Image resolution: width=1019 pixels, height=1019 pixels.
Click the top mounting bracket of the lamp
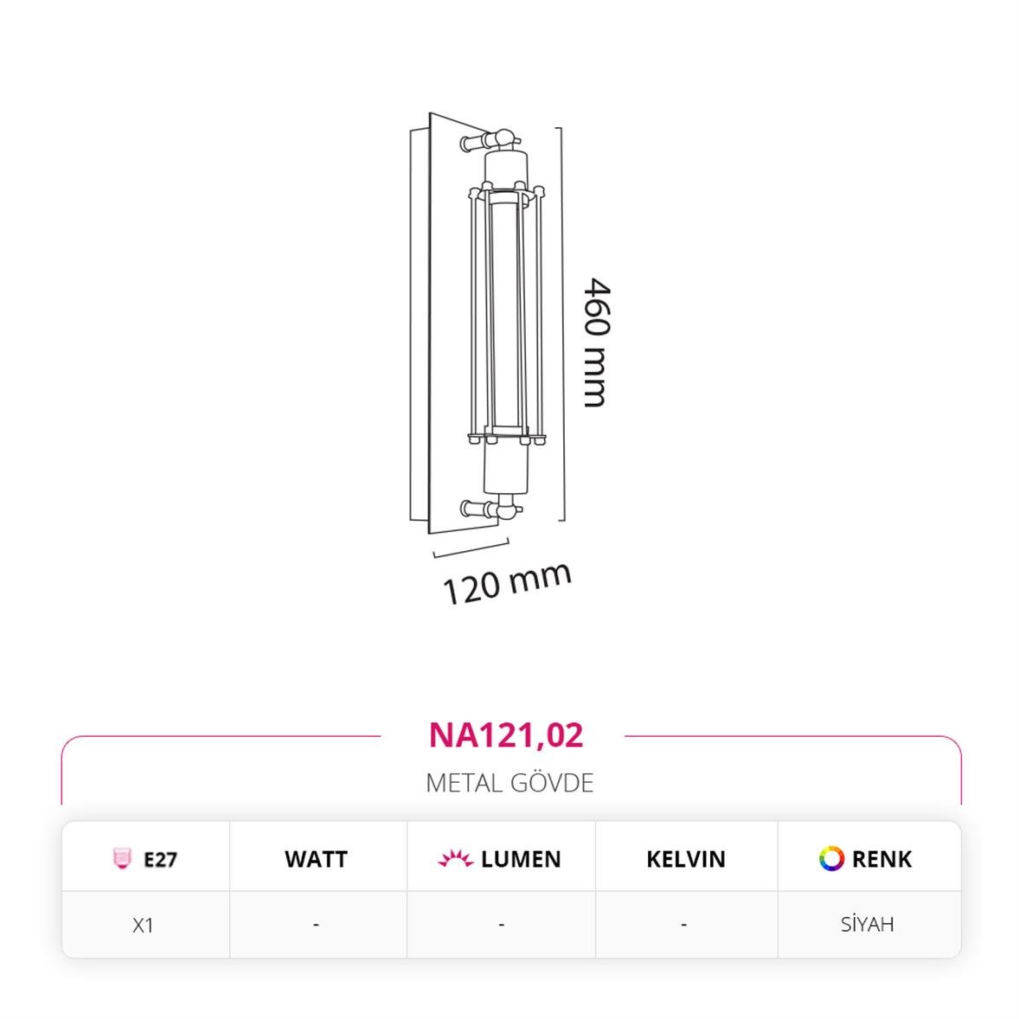point(490,140)
